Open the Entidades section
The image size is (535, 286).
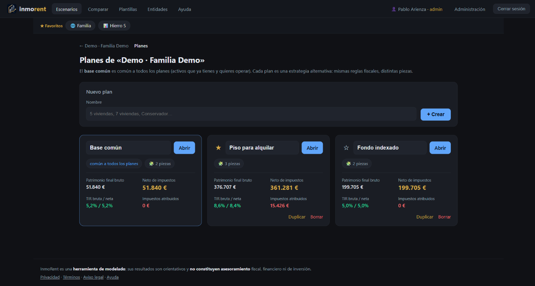coord(157,9)
